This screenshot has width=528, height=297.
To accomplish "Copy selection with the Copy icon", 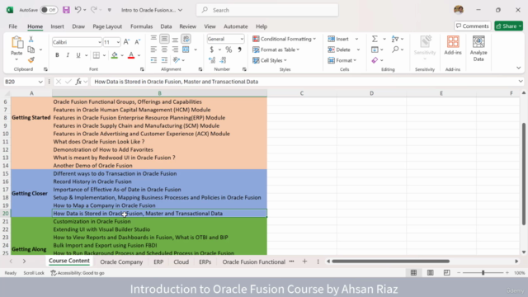I will (31, 49).
